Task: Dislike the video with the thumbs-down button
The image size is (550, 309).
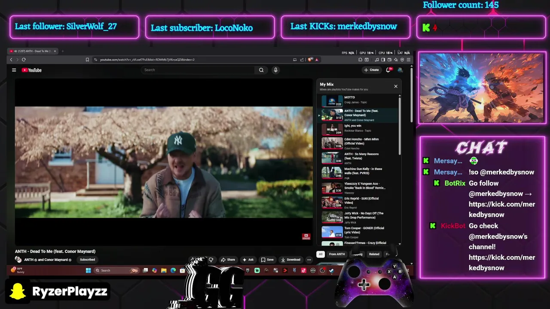Action: point(211,260)
